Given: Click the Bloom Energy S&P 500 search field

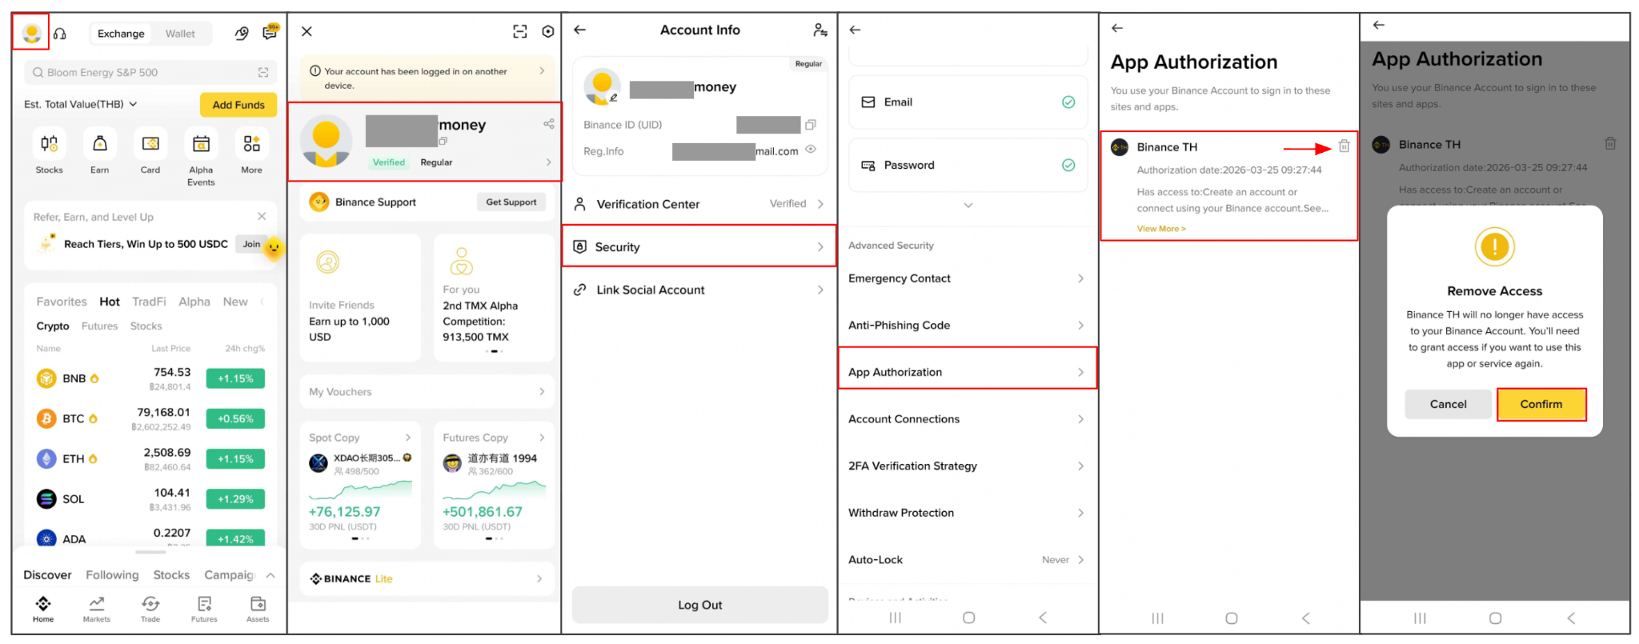Looking at the screenshot, I should pyautogui.click(x=150, y=73).
